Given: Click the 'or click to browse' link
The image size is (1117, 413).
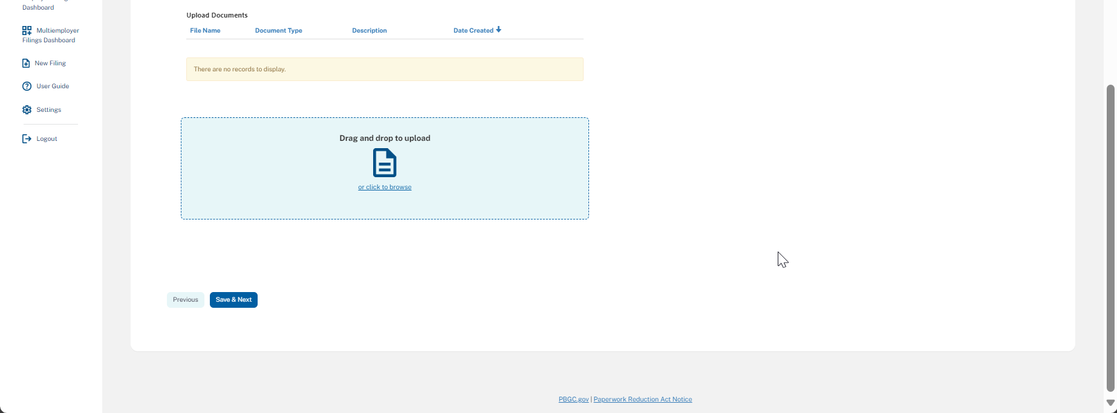Looking at the screenshot, I should [385, 187].
